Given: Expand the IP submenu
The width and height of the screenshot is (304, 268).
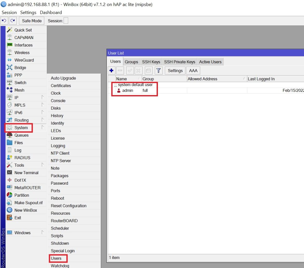Looking at the screenshot, I should (16, 97).
